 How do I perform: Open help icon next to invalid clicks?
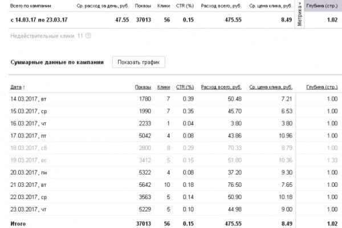(88, 36)
